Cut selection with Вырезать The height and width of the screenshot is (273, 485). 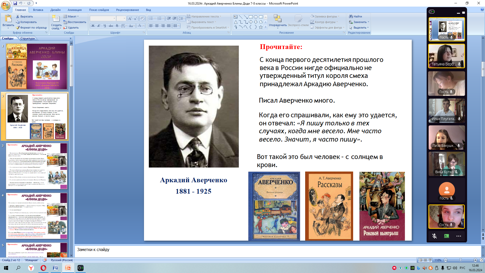coord(25,16)
